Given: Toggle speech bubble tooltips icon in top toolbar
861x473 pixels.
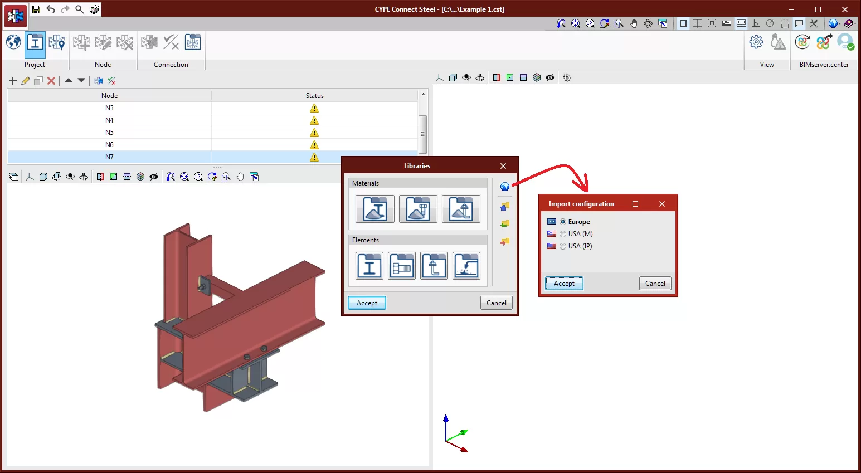Looking at the screenshot, I should (799, 23).
